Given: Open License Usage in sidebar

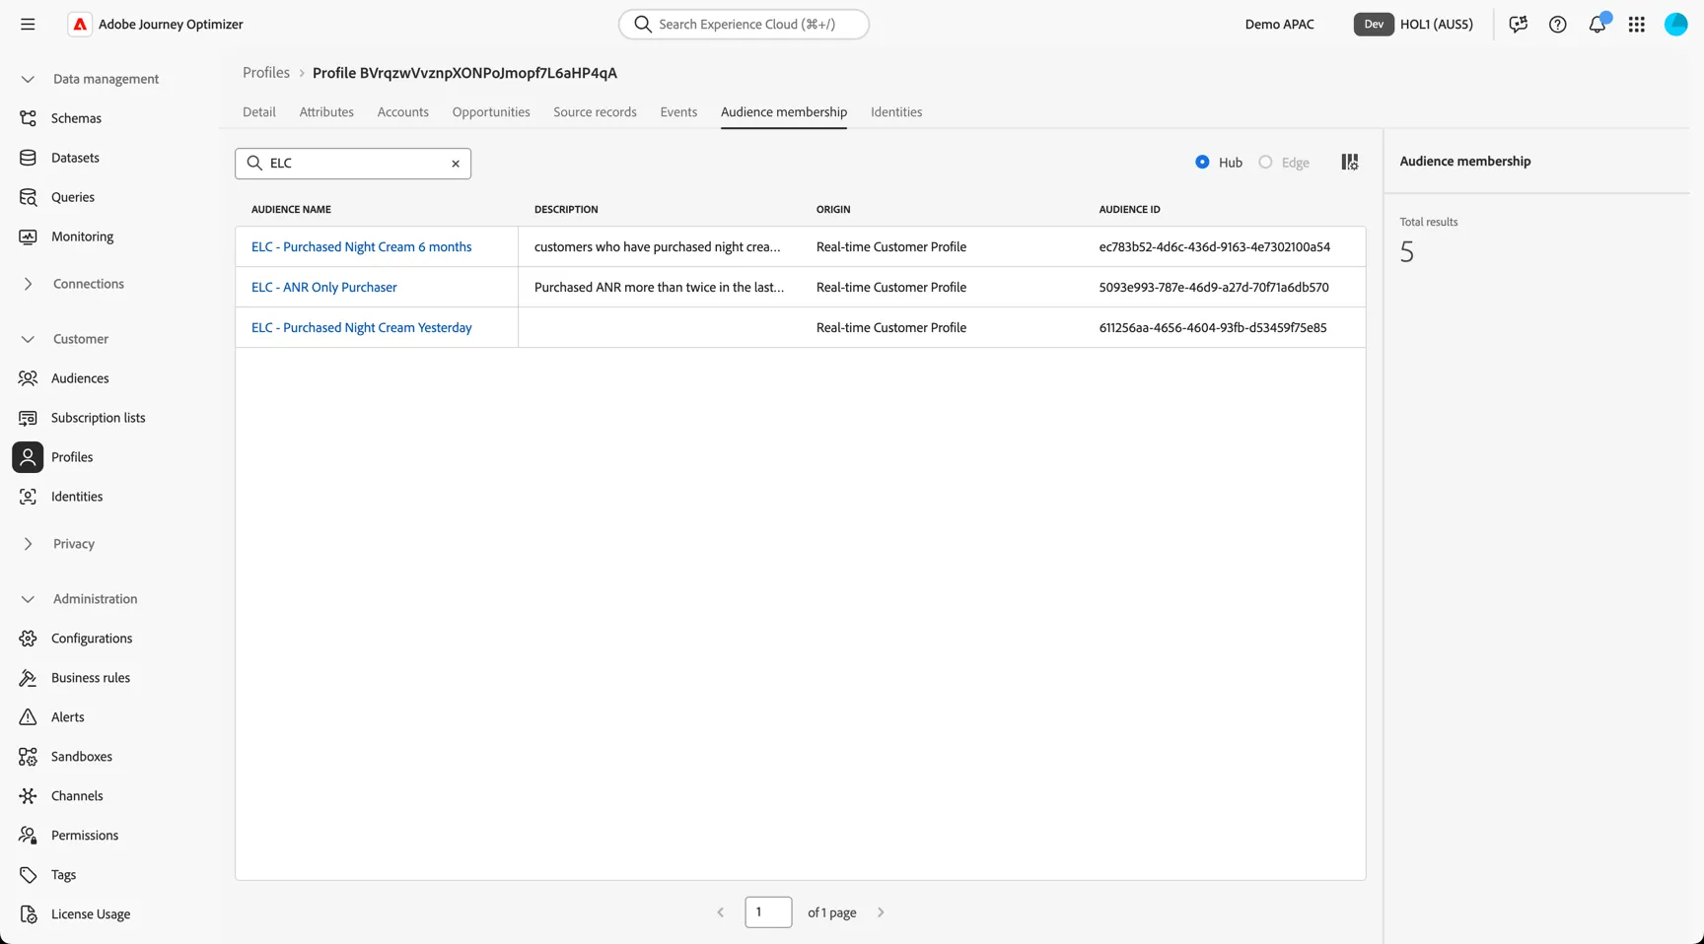Looking at the screenshot, I should coord(91,914).
